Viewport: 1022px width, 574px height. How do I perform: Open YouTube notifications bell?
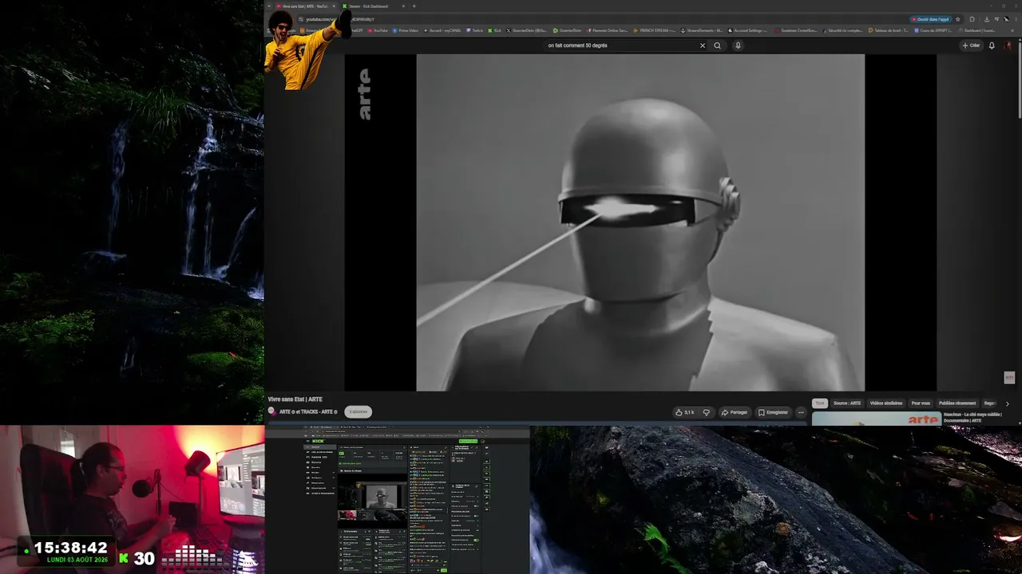[x=992, y=45]
